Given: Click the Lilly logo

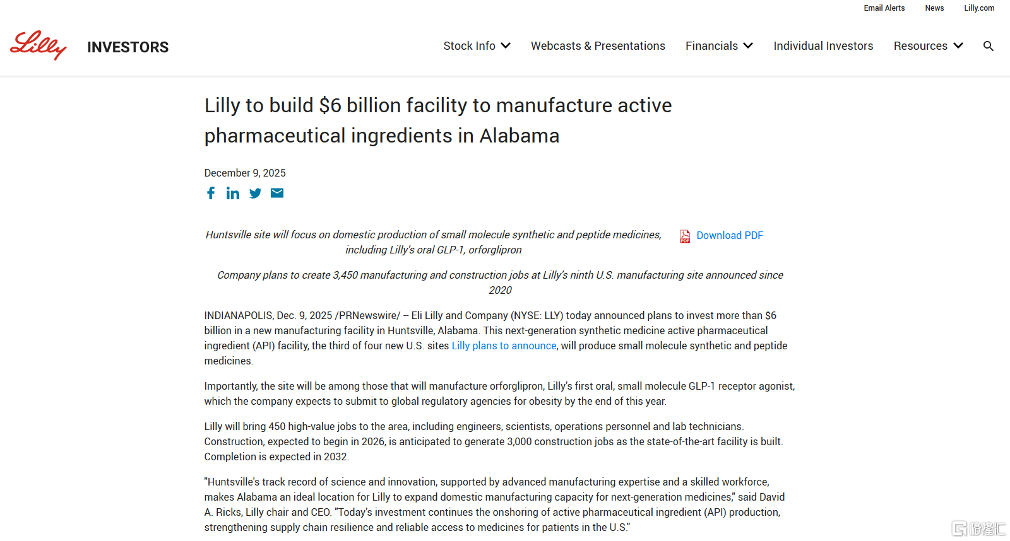Looking at the screenshot, I should tap(39, 45).
